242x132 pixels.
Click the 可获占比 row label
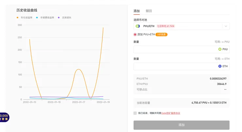[x=142, y=89]
